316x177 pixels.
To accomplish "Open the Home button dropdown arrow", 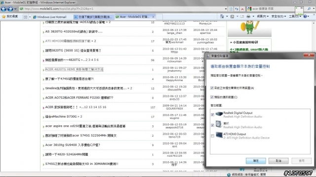I will pyautogui.click(x=227, y=16).
